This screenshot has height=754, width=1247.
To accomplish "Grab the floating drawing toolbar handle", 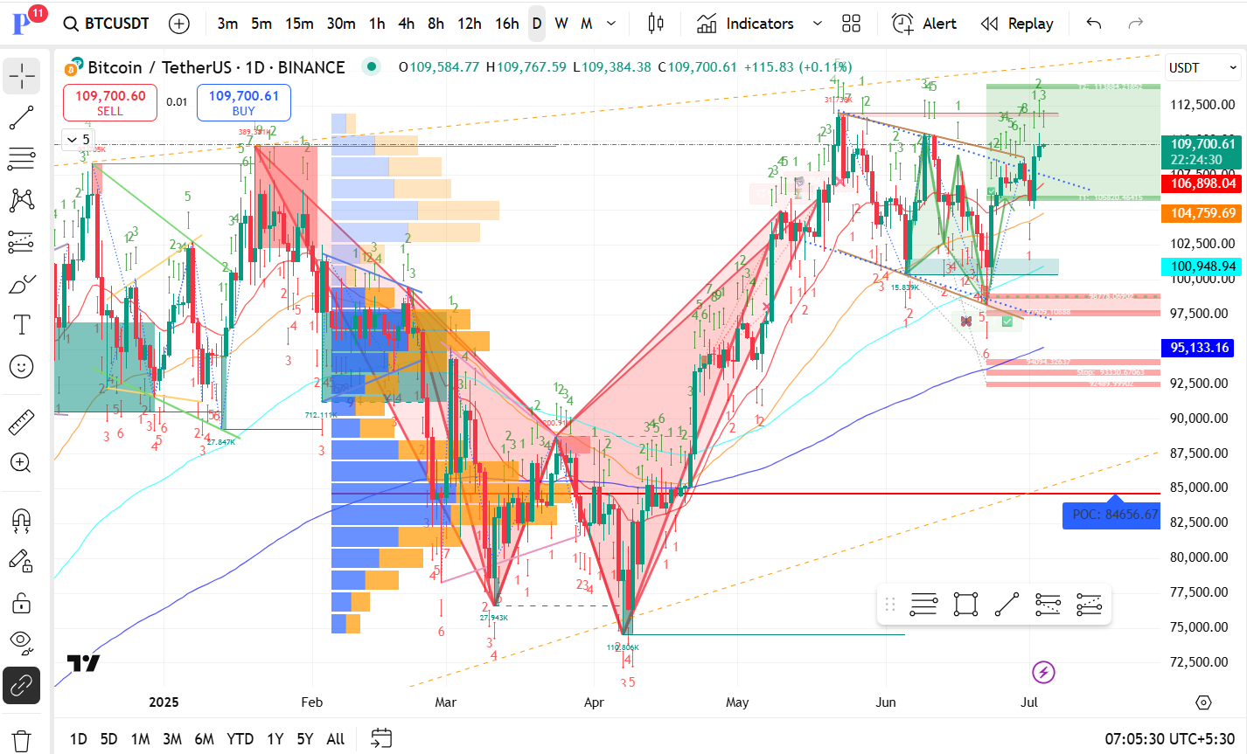I will (x=890, y=604).
